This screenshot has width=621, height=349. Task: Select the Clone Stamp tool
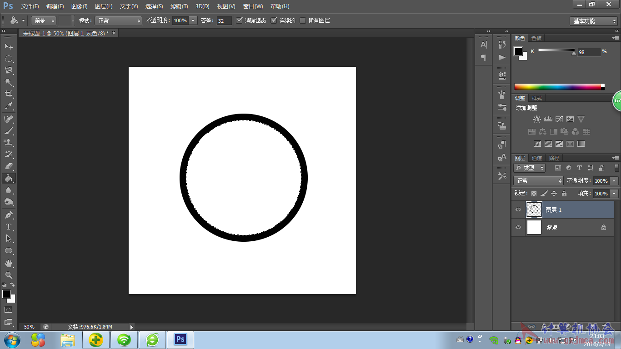click(9, 143)
